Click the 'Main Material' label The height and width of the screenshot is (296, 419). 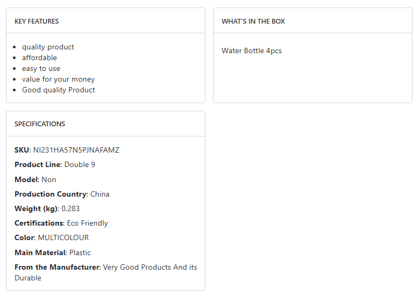pos(40,253)
